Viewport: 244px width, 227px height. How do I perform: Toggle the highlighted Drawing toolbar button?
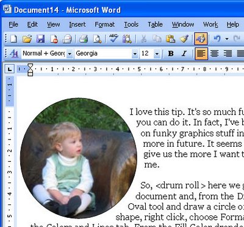coord(201,38)
